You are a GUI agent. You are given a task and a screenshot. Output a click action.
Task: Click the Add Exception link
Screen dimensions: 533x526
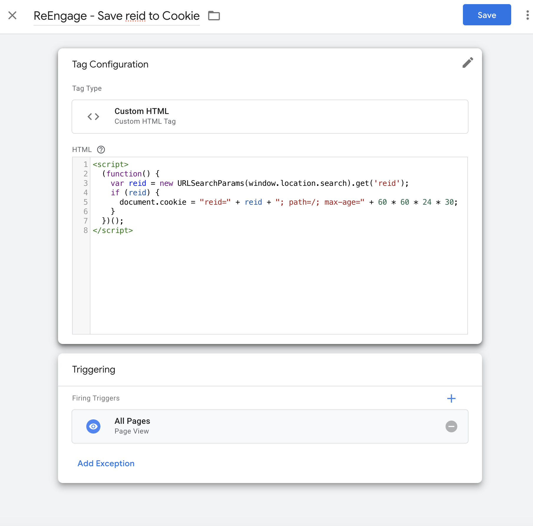[x=106, y=464]
